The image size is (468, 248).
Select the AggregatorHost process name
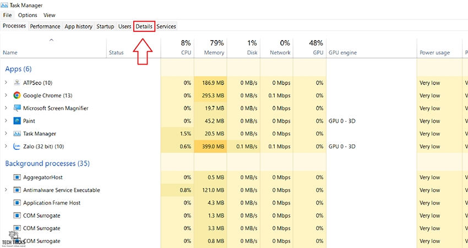click(43, 177)
